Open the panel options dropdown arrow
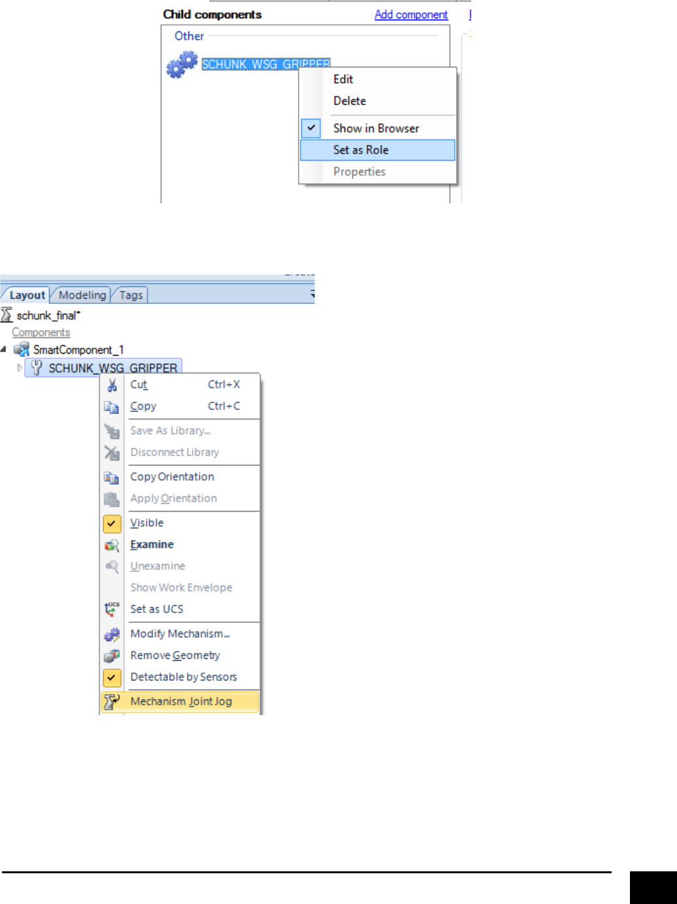 tap(312, 295)
